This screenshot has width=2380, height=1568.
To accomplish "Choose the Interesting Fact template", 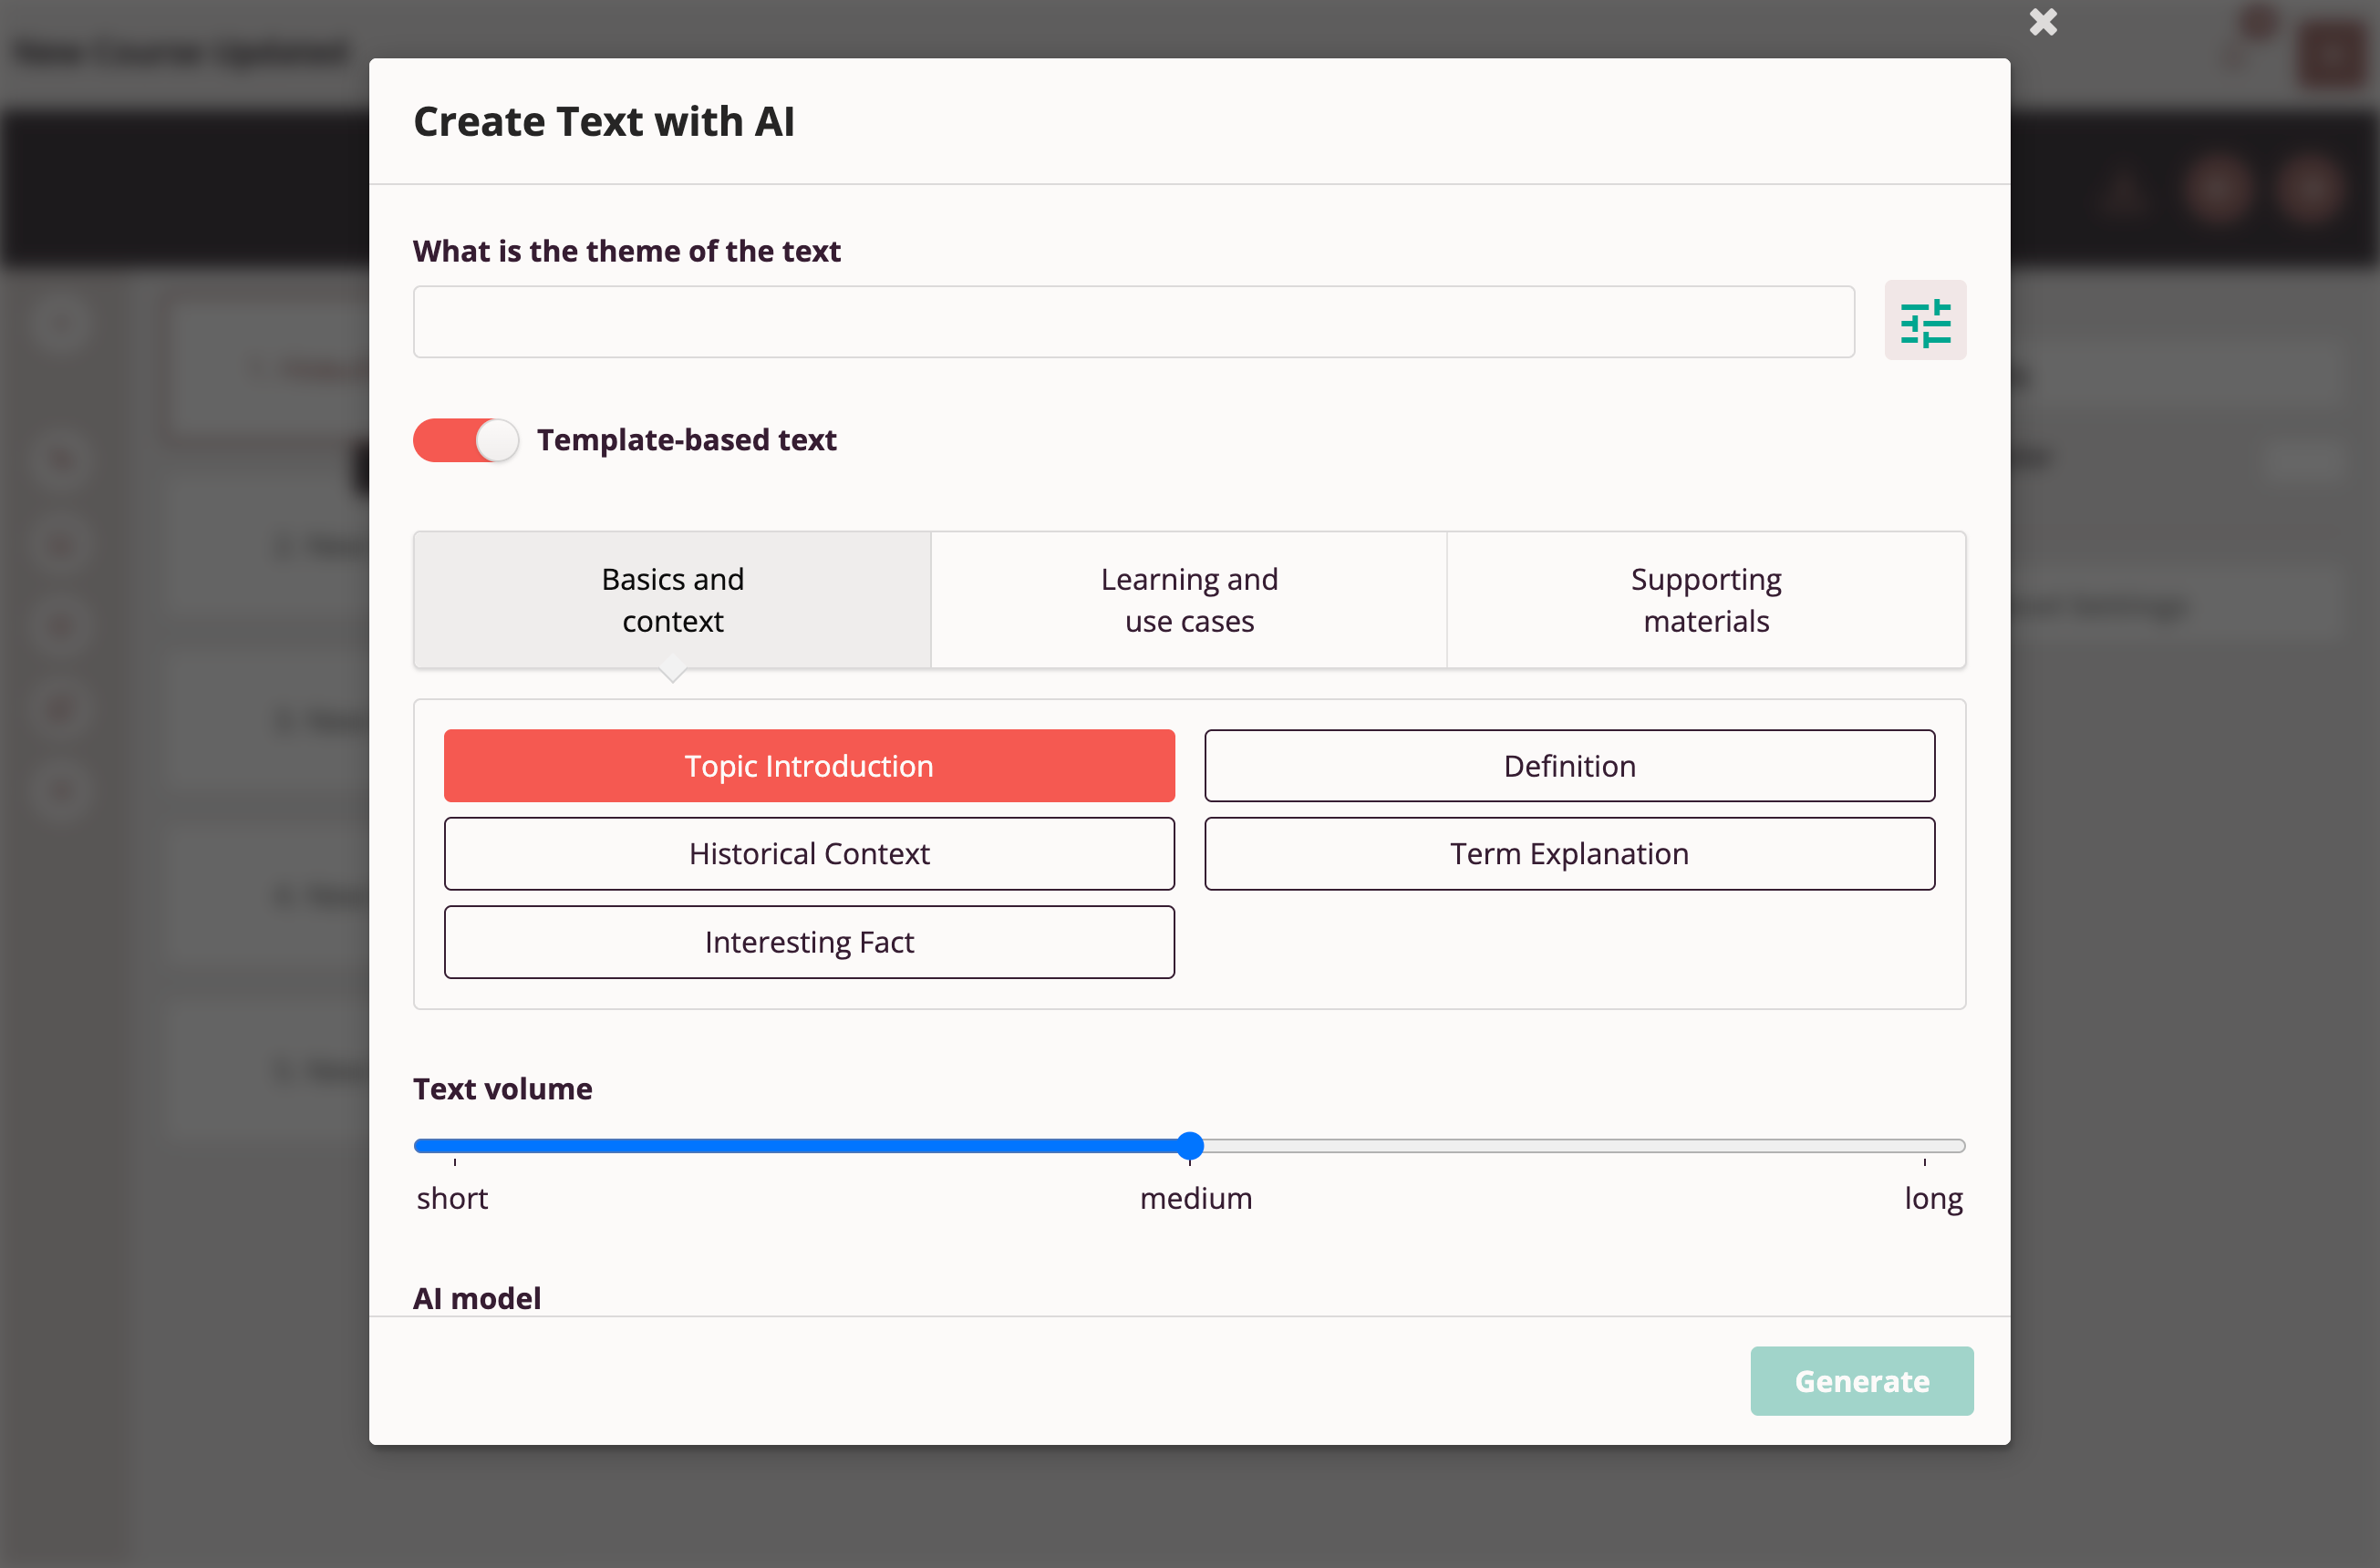I will tap(809, 942).
